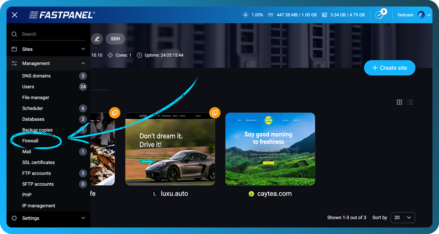Screen dimensions: 439x234
Task: Click the Create site button
Action: [390, 68]
